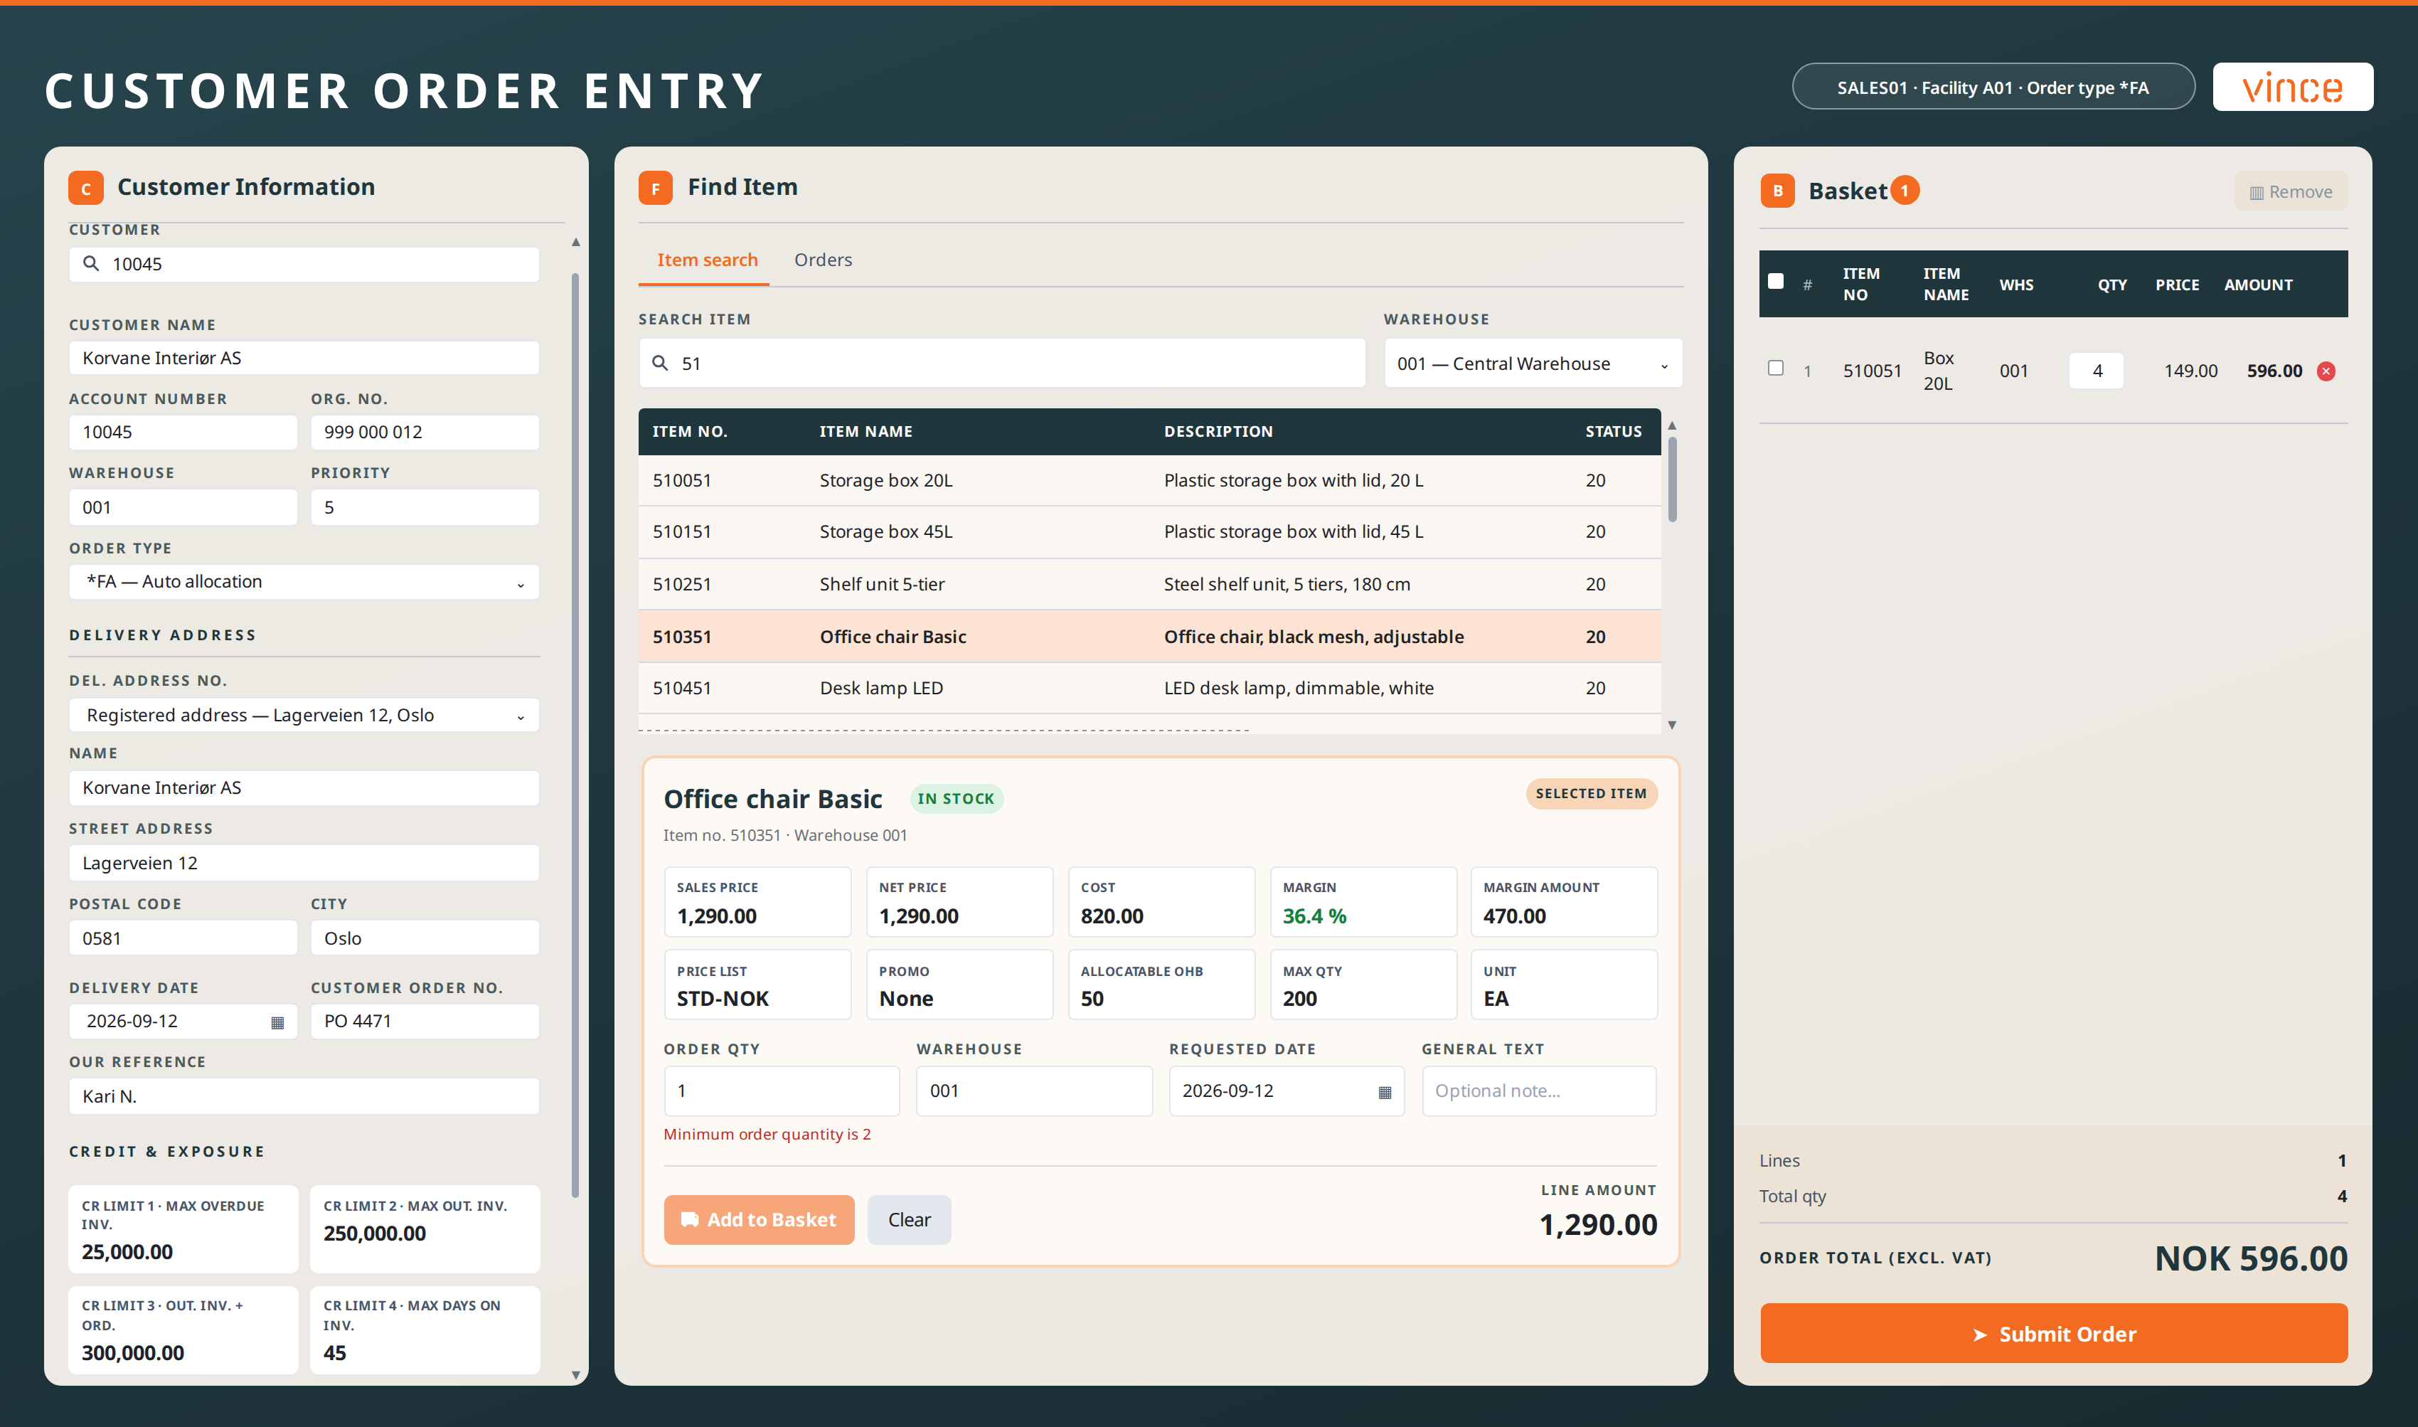Switch to the Orders tab
2418x1427 pixels.
click(823, 260)
